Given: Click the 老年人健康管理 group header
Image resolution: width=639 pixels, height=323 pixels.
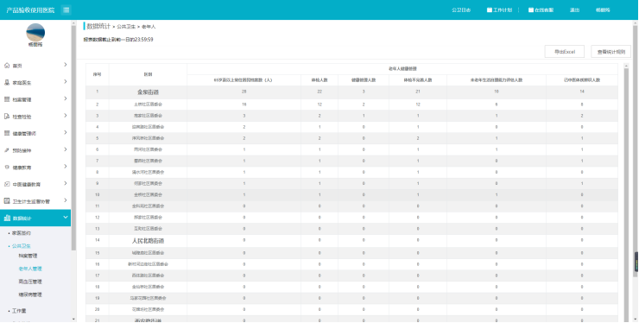Looking at the screenshot, I should coord(402,69).
